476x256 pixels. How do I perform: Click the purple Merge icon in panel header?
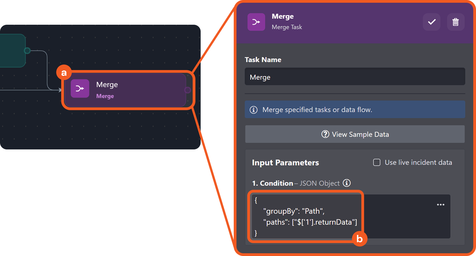click(256, 22)
